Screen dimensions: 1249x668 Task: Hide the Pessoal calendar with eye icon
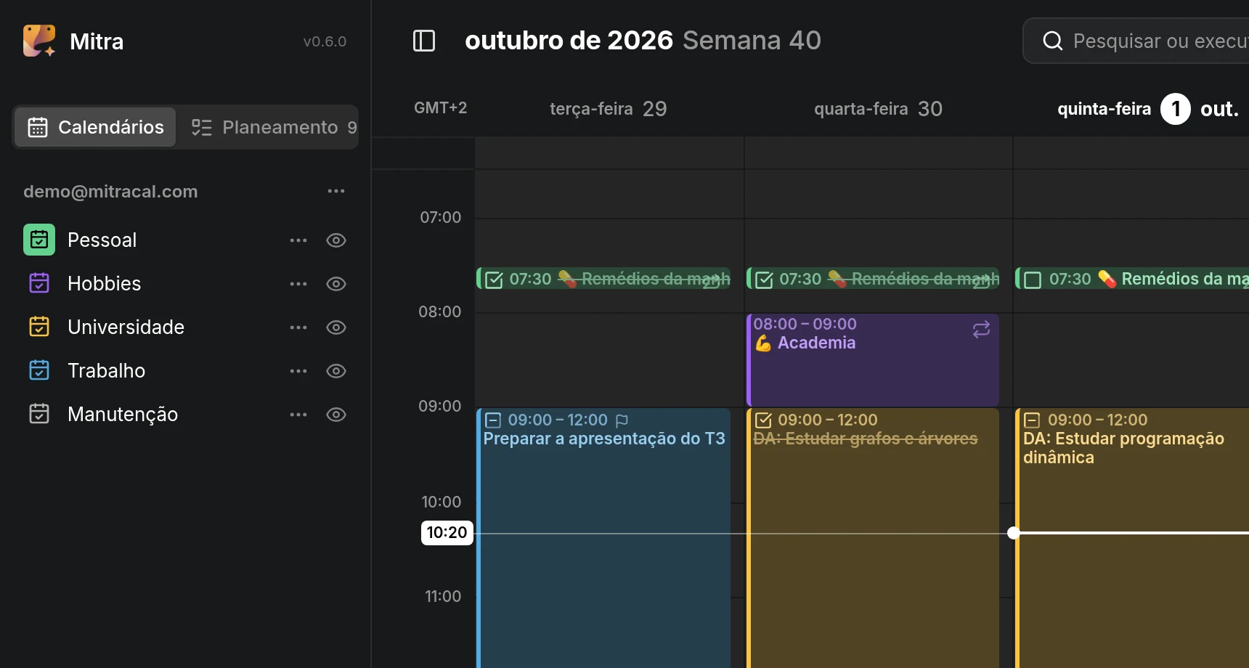pyautogui.click(x=336, y=240)
